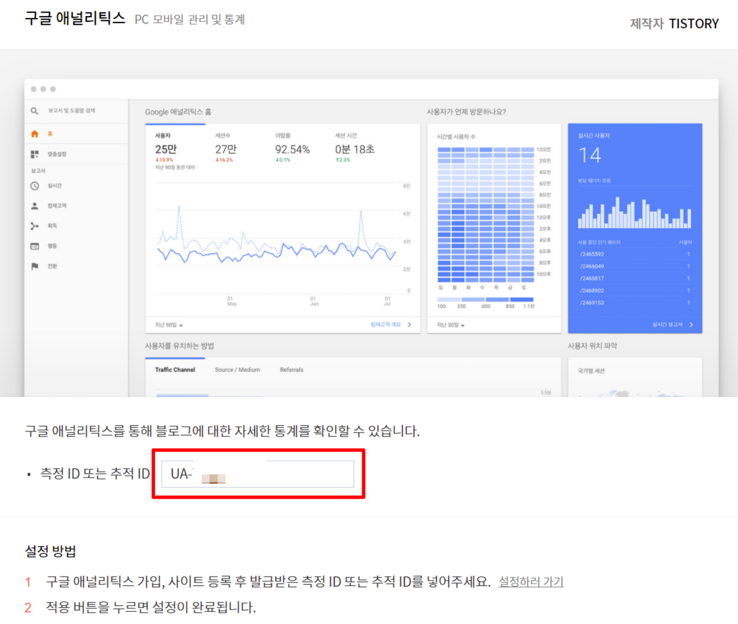Select the 세션 시간 0분 18초 metric
The image size is (738, 624).
coord(355,148)
